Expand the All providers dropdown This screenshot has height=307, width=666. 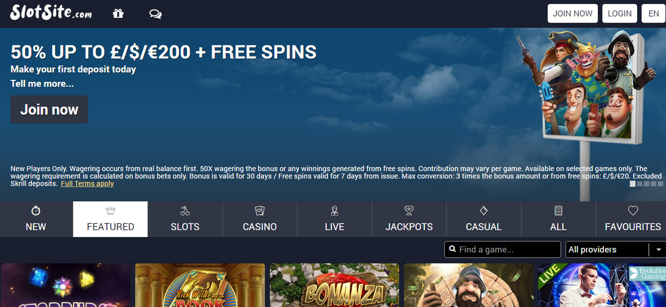(615, 249)
